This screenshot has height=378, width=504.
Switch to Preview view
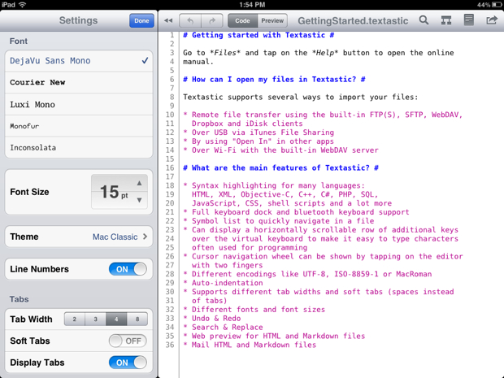coord(272,21)
